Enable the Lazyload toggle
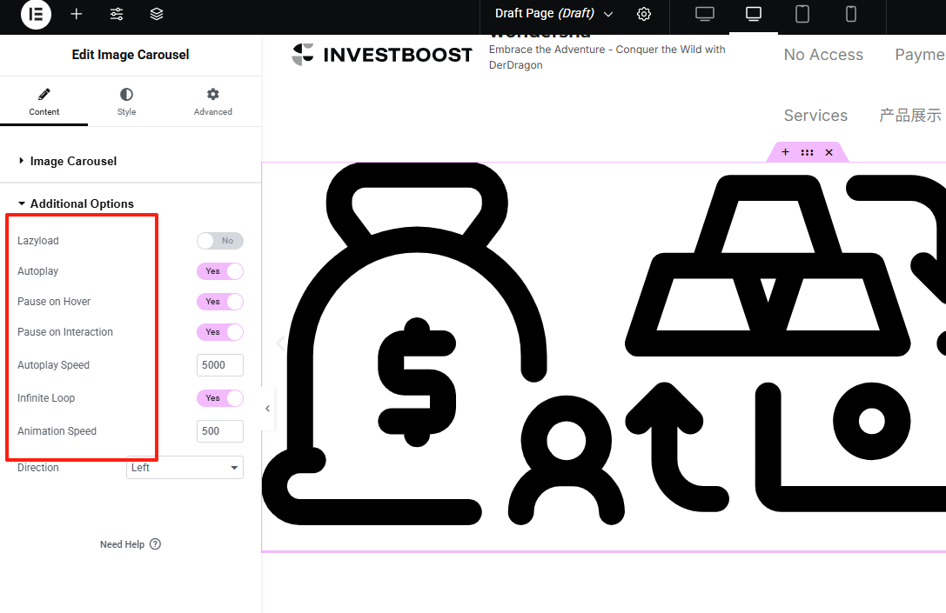The height and width of the screenshot is (613, 946). 219,241
